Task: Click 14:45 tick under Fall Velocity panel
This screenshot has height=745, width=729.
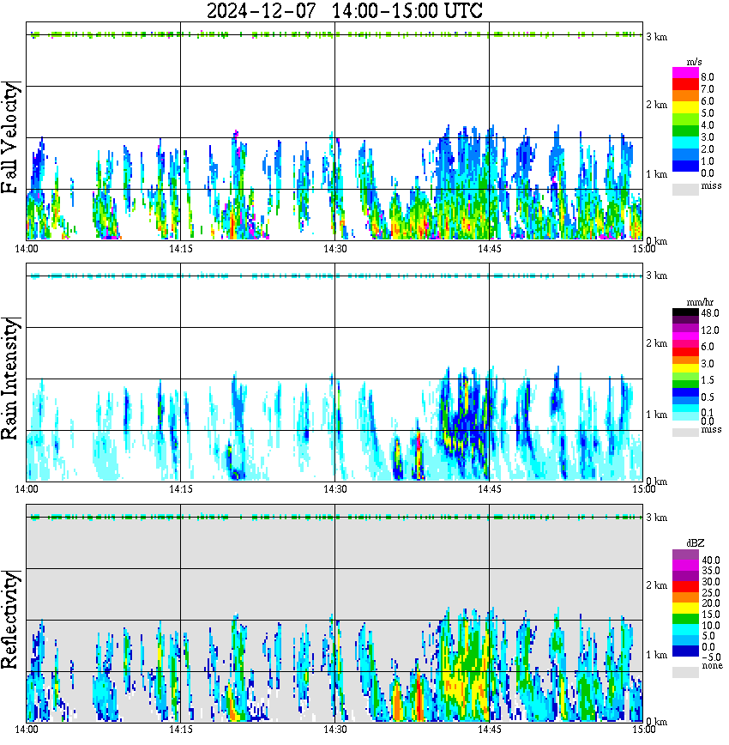Action: [489, 249]
